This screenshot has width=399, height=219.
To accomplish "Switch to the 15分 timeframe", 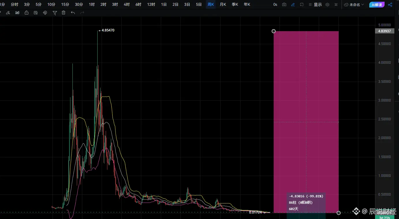I will pyautogui.click(x=65, y=5).
